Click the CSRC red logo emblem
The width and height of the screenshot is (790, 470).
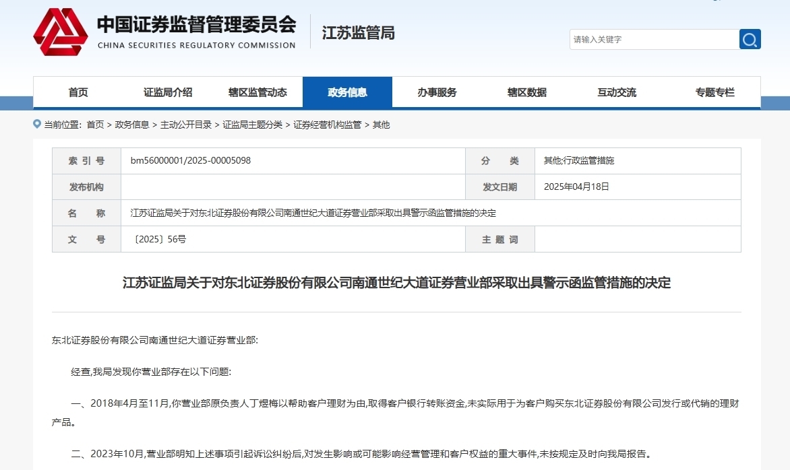coord(61,32)
